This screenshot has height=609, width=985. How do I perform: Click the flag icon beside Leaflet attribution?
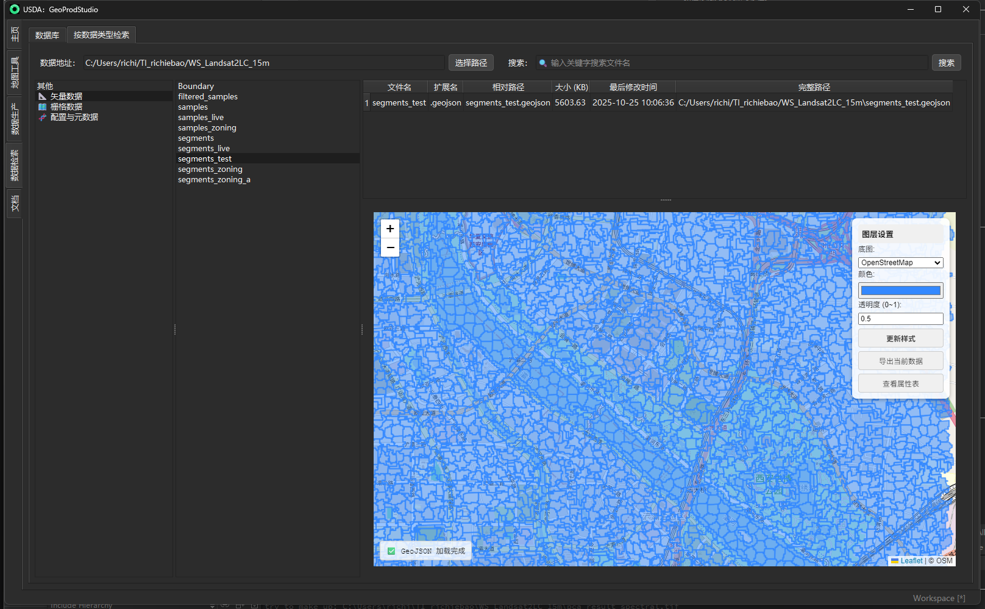[x=894, y=561]
